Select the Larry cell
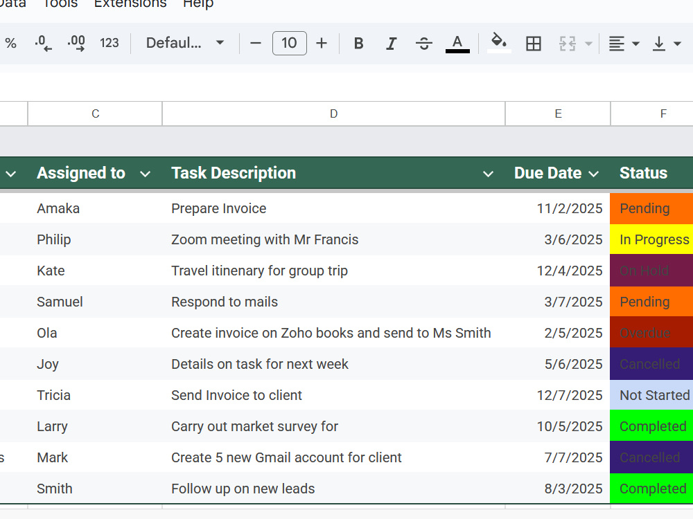 tap(95, 426)
